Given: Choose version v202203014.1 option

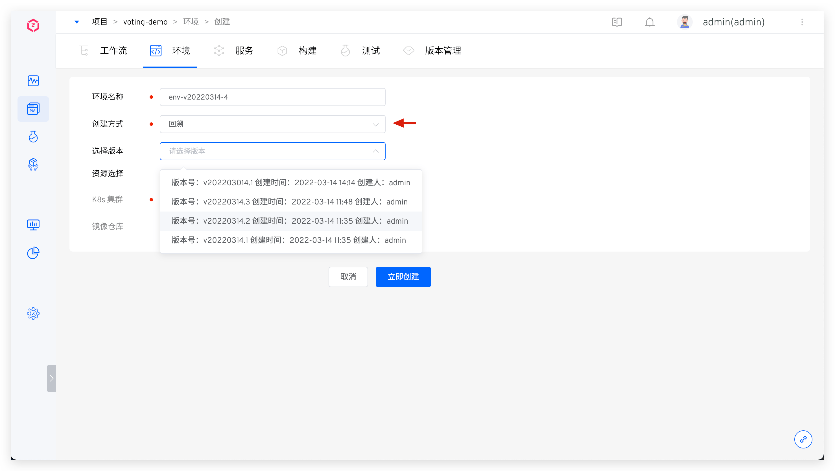Looking at the screenshot, I should point(290,183).
